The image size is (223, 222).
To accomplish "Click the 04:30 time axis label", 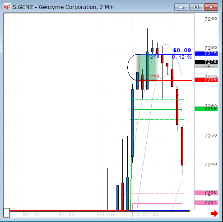I will coord(66,214).
